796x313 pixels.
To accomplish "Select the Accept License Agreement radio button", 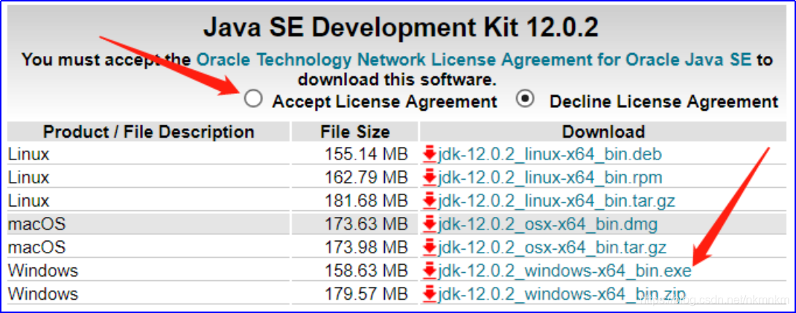I will coord(253,99).
